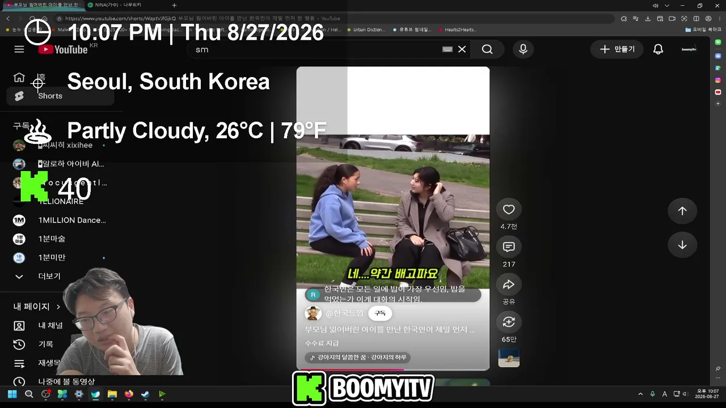Open the browser downloads icon
726x408 pixels.
pos(648,18)
